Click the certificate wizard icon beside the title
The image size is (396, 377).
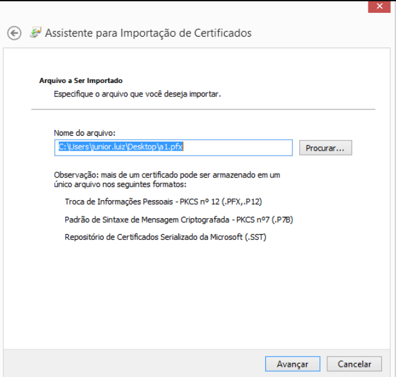35,32
